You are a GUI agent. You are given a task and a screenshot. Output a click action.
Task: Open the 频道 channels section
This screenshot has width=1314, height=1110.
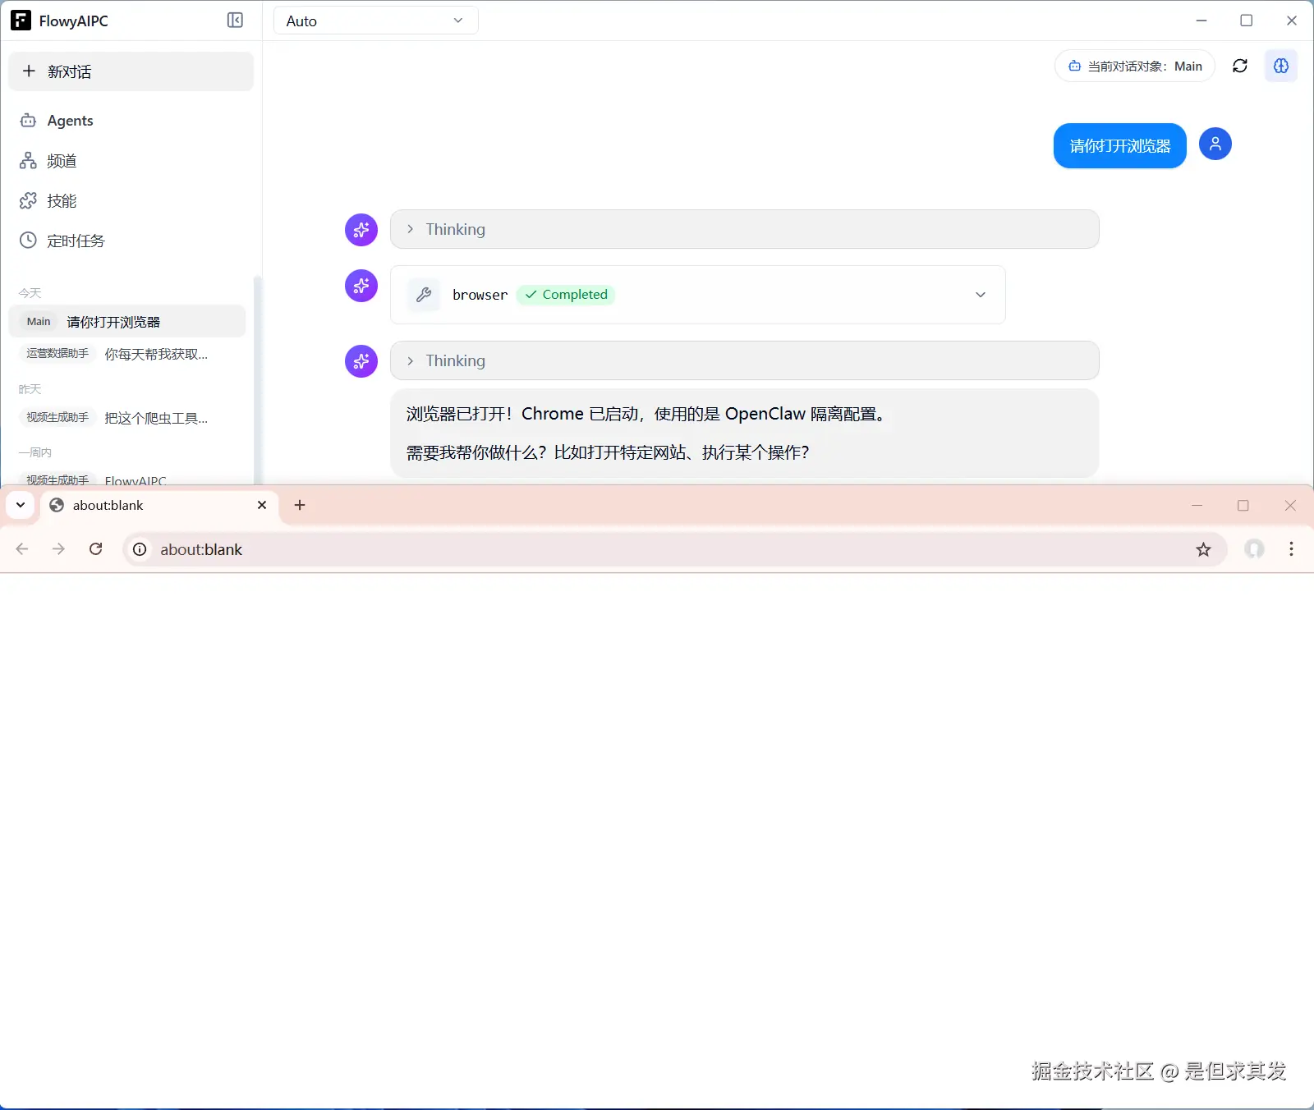point(131,161)
